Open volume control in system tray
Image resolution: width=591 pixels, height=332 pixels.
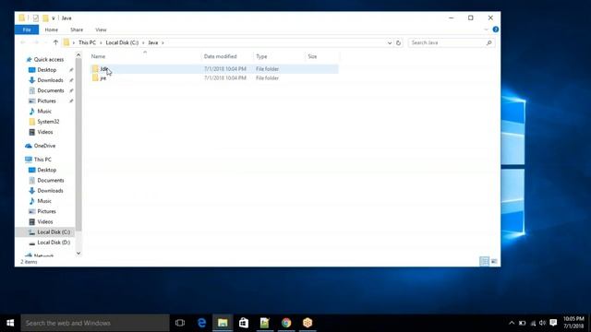point(542,323)
